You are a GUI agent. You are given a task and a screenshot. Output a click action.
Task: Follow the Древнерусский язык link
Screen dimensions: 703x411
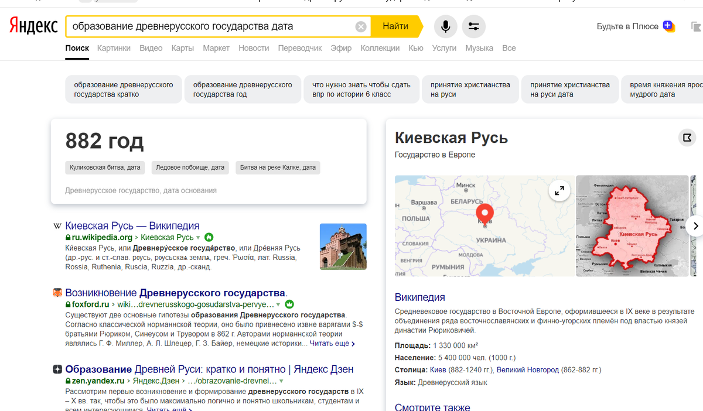click(452, 382)
